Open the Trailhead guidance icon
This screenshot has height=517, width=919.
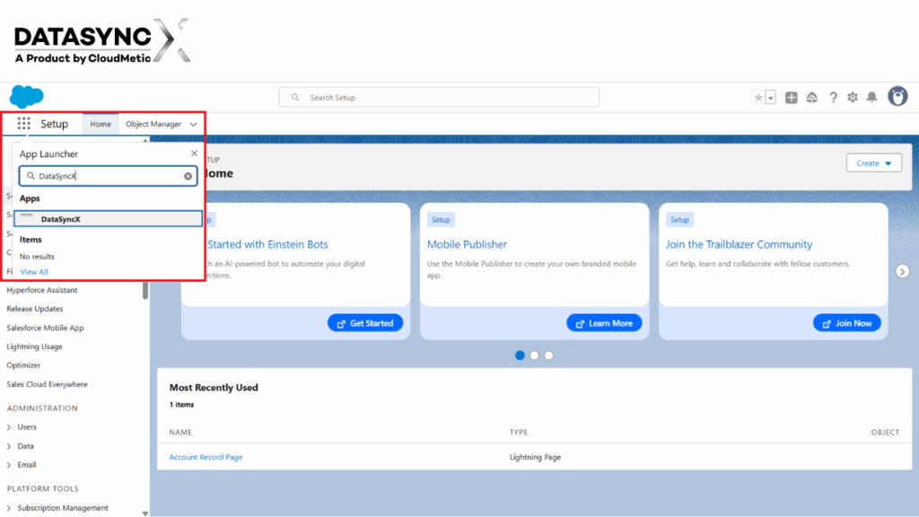(x=812, y=98)
